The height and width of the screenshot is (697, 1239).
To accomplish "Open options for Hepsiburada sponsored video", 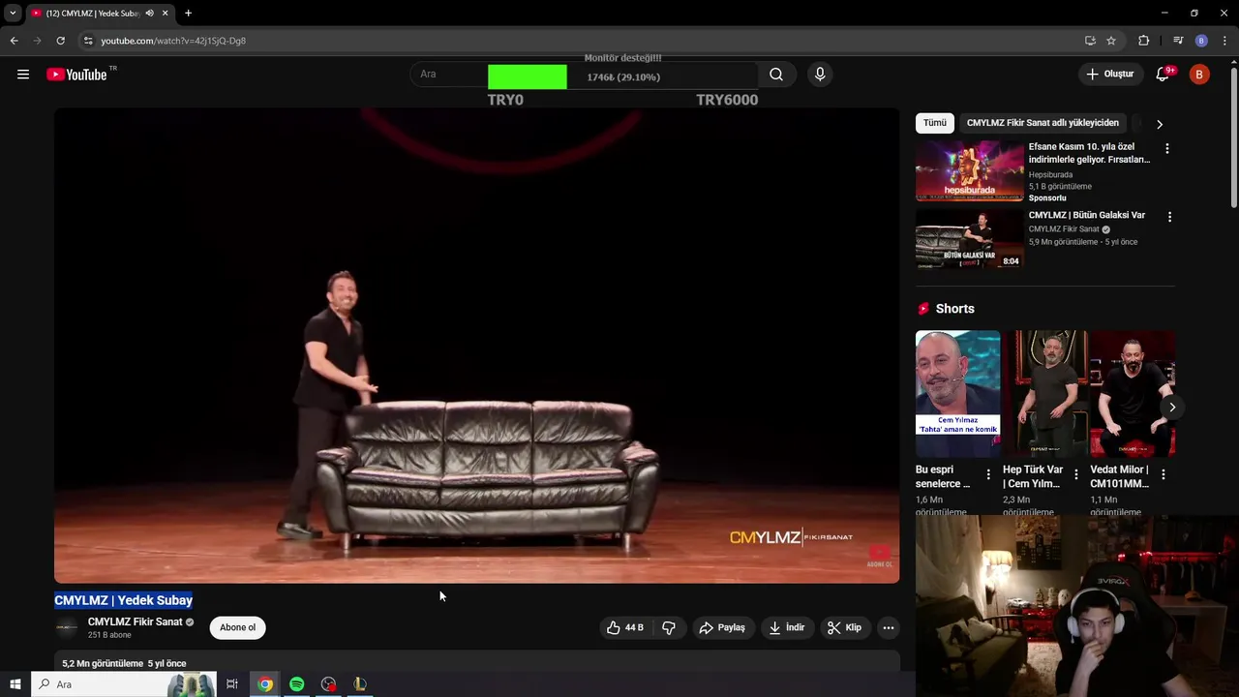I will pyautogui.click(x=1167, y=148).
